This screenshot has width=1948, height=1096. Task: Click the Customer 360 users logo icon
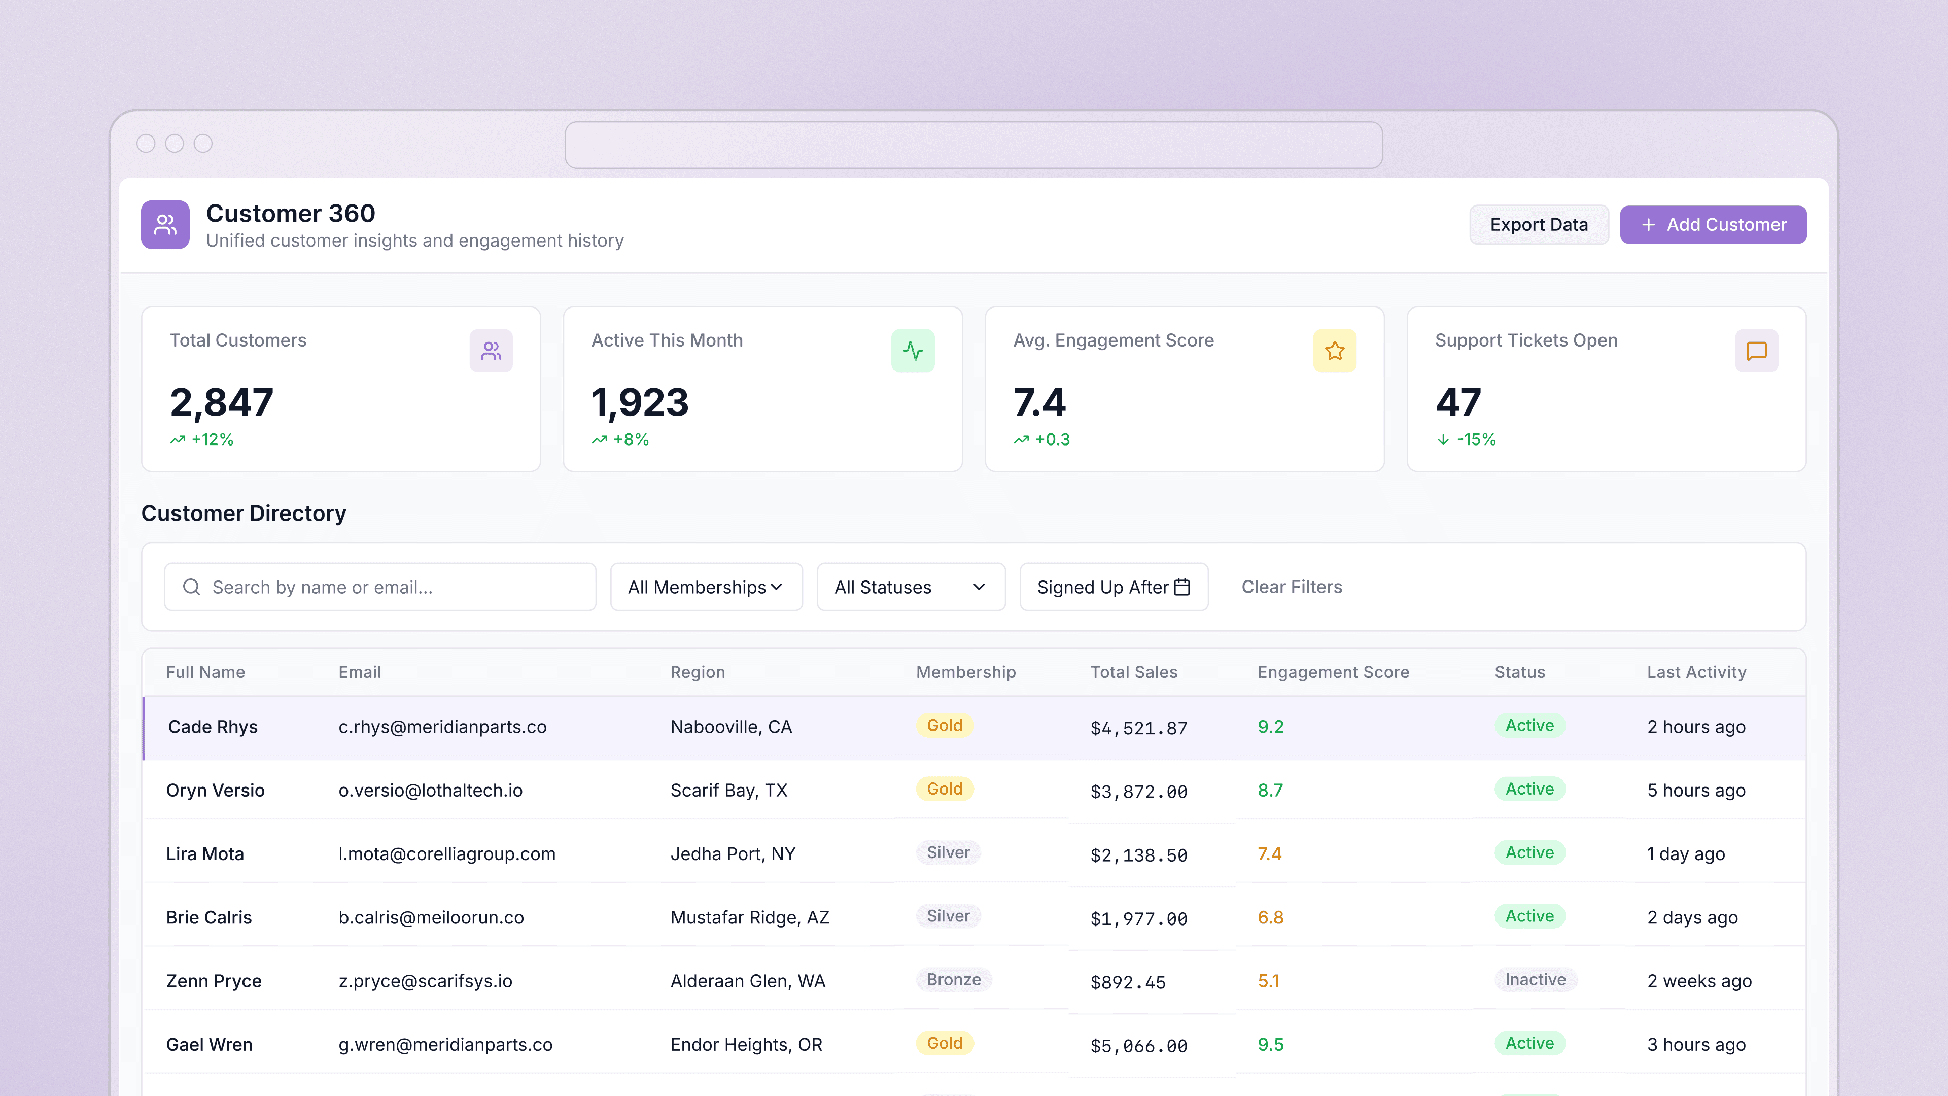pos(165,225)
